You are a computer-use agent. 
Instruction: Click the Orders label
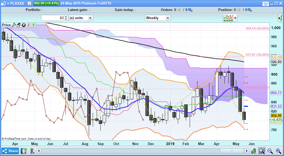click(x=167, y=10)
